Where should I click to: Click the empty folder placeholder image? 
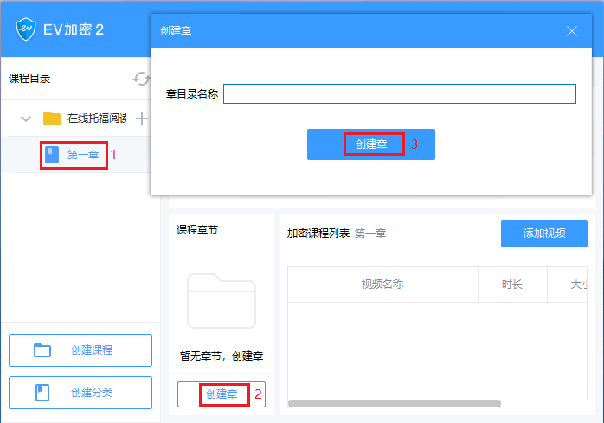coord(222,301)
